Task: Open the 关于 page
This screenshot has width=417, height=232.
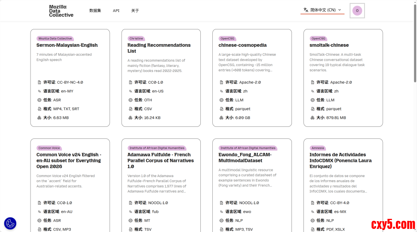Action: (135, 11)
